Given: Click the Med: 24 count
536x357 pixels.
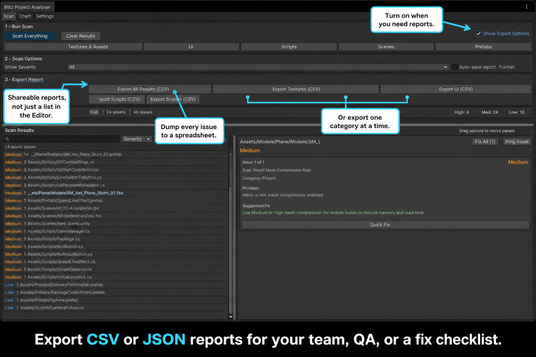Looking at the screenshot, I should [x=490, y=112].
